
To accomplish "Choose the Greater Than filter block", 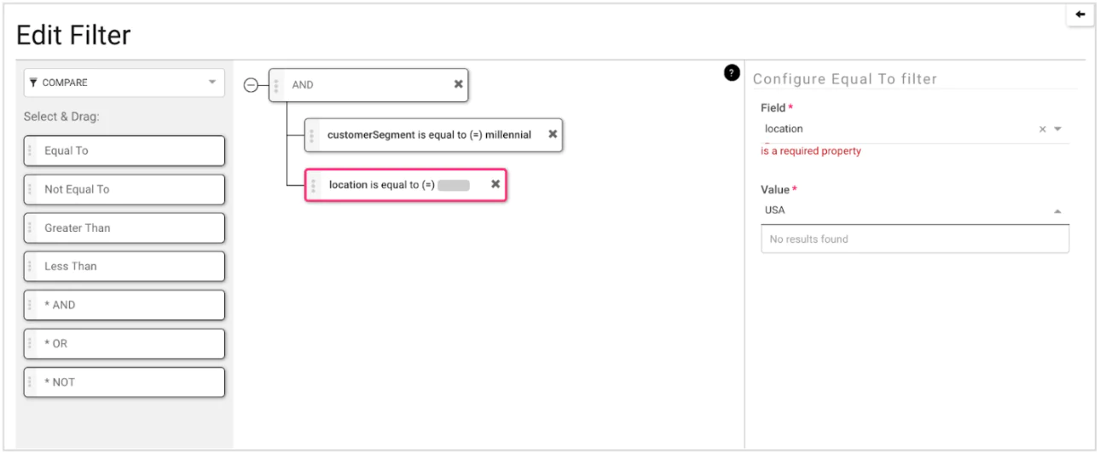I will click(124, 227).
